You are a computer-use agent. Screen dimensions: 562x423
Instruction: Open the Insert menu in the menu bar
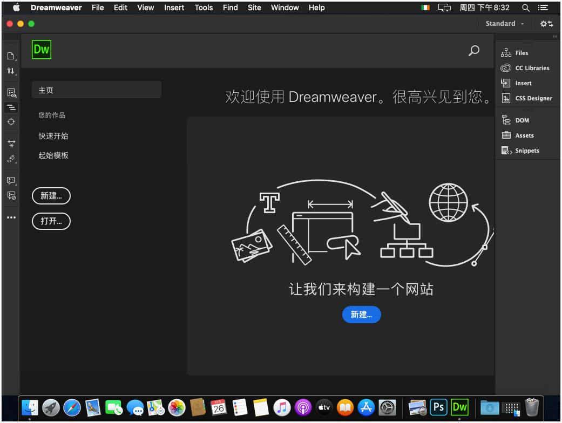point(174,8)
